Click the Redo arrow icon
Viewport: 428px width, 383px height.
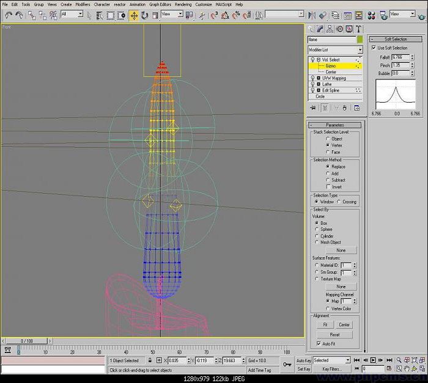tap(19, 15)
